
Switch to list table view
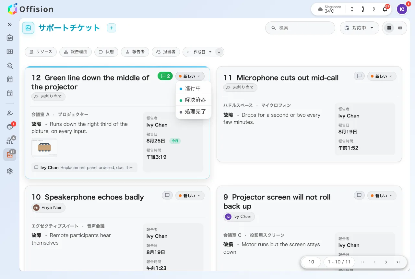coord(400,28)
